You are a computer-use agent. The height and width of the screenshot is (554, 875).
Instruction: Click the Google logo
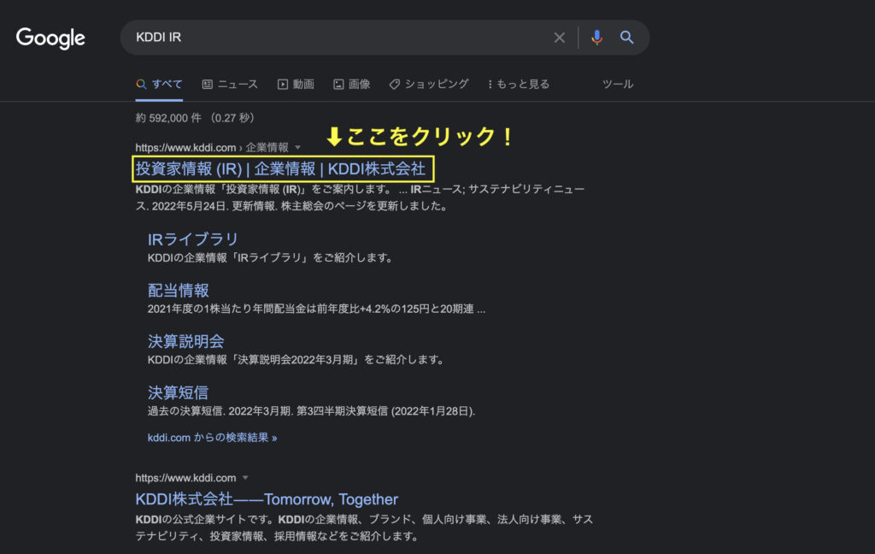pyautogui.click(x=50, y=38)
